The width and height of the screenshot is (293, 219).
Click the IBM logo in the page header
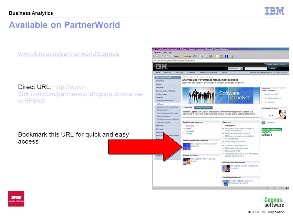coord(161,67)
